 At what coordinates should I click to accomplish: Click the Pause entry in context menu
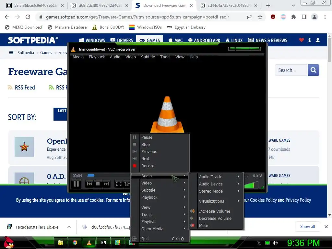click(x=160, y=137)
